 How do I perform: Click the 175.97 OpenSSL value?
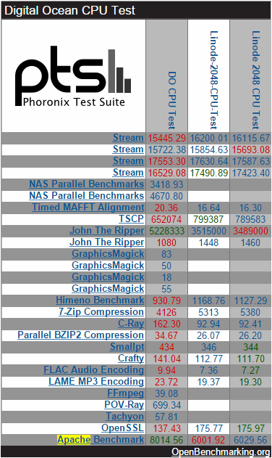pos(250,428)
